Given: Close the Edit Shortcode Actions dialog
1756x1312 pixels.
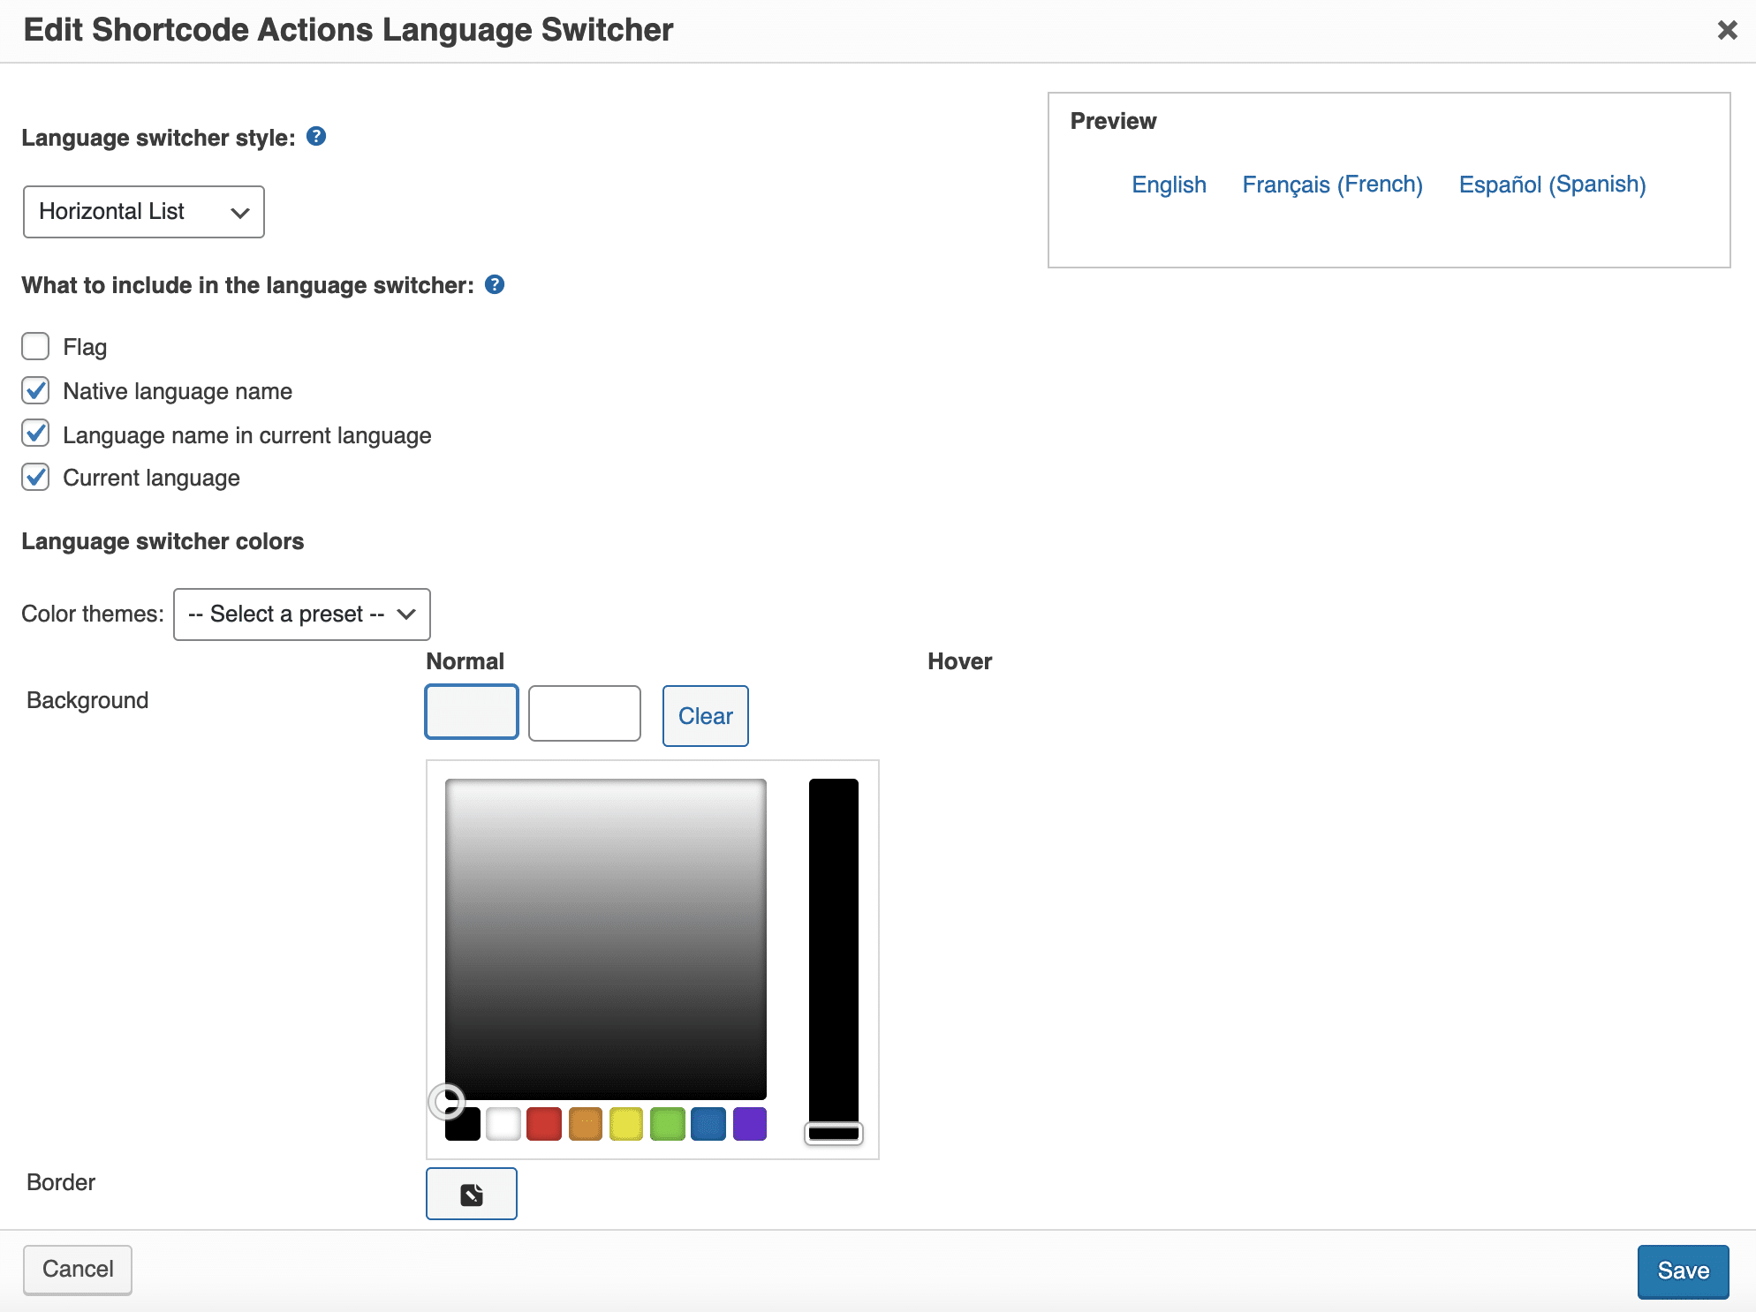Looking at the screenshot, I should pyautogui.click(x=1727, y=29).
